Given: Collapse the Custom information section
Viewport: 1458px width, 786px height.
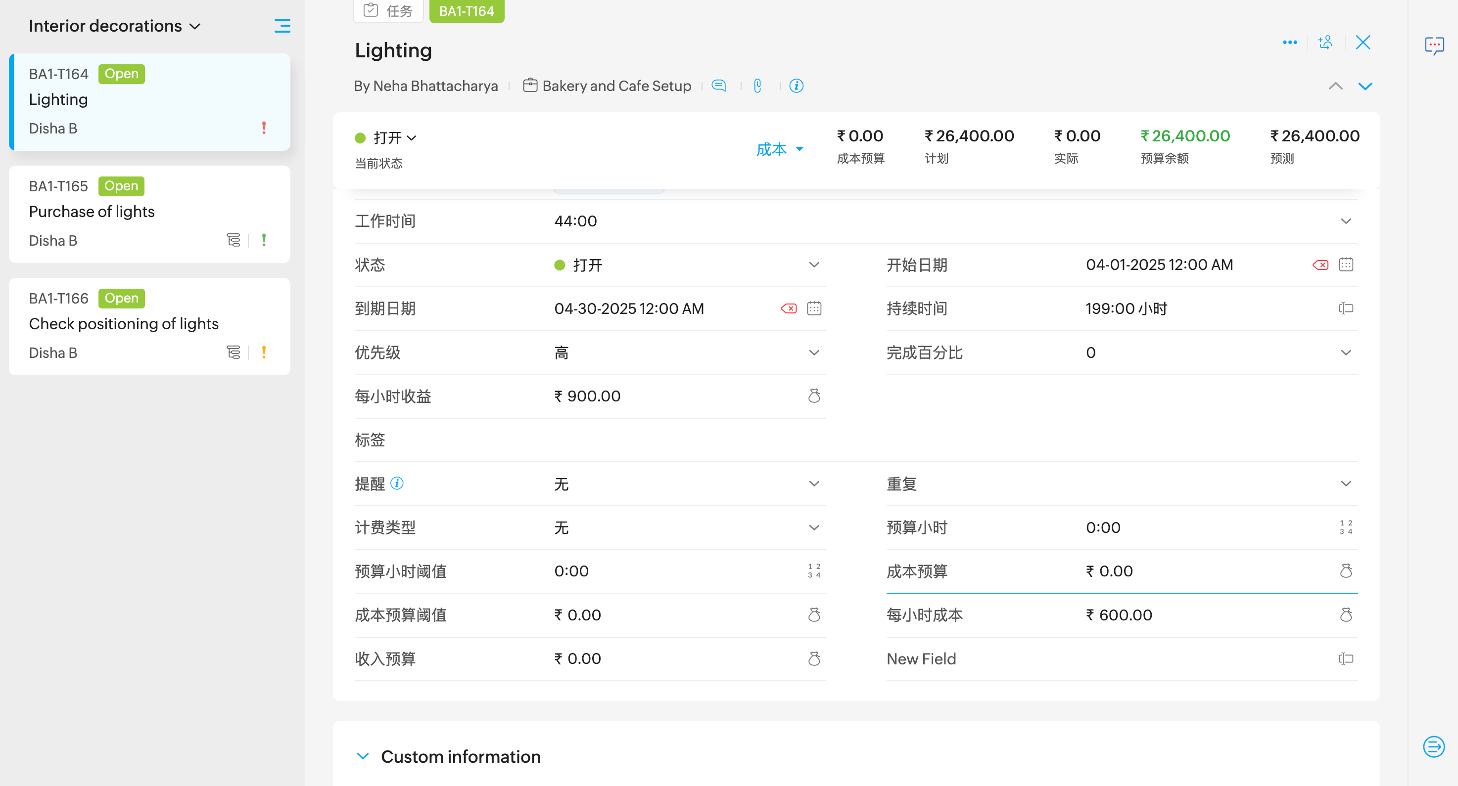Looking at the screenshot, I should point(363,756).
